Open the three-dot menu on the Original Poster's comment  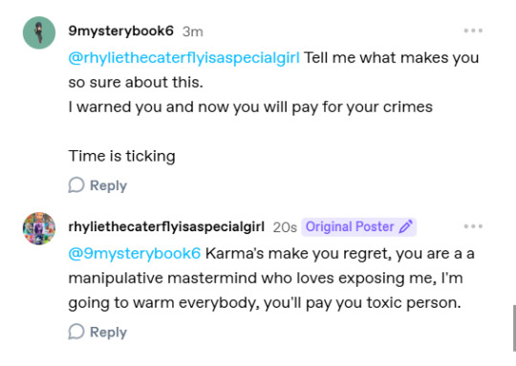473,226
